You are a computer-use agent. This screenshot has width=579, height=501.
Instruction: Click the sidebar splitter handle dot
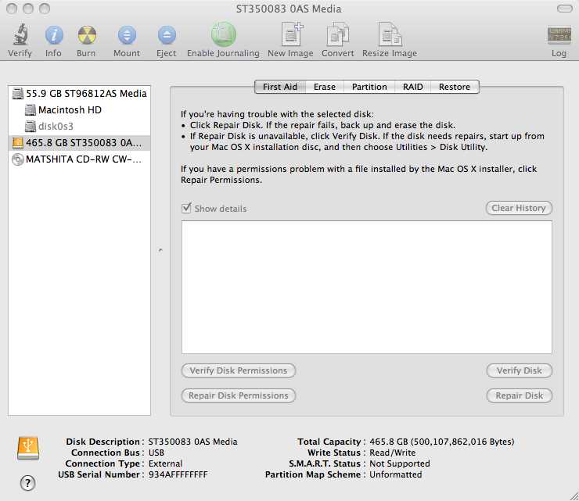160,250
